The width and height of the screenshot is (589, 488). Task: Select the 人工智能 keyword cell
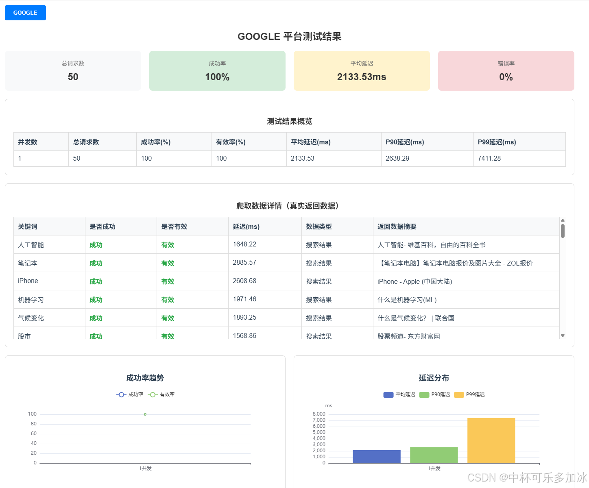pos(49,245)
